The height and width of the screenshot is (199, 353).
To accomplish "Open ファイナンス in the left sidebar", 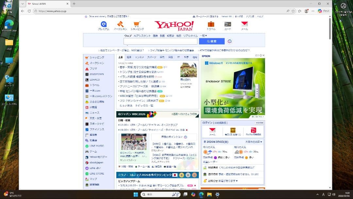I will pos(97,129).
